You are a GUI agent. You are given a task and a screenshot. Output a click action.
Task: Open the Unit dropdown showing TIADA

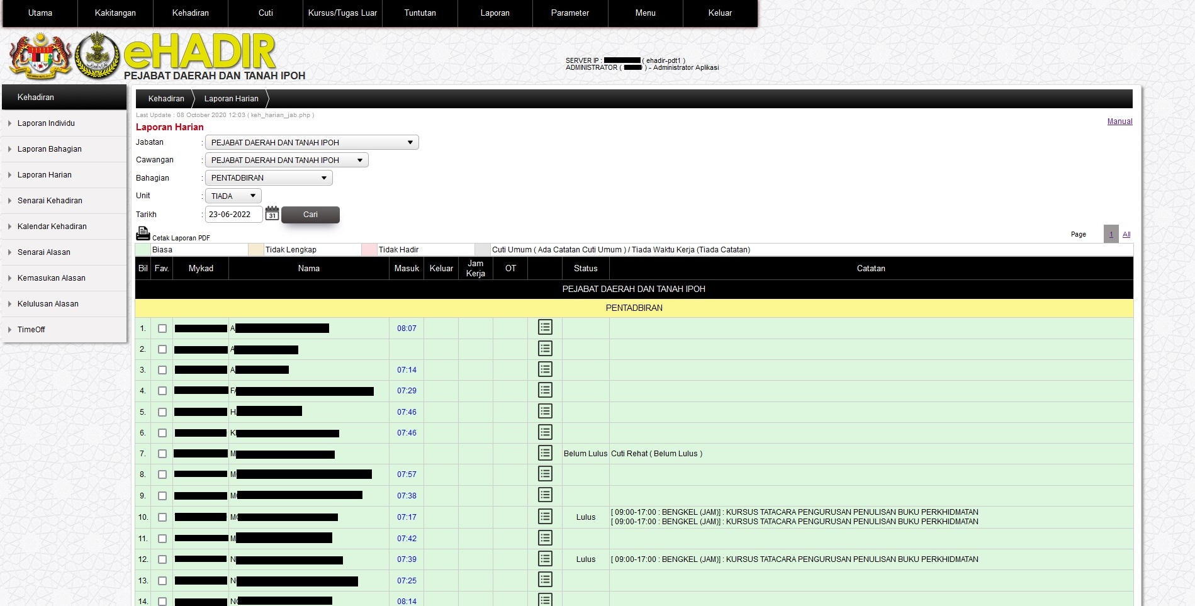pos(233,196)
